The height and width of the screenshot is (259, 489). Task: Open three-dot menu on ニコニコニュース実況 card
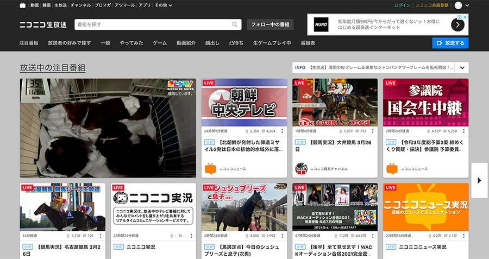click(x=464, y=236)
